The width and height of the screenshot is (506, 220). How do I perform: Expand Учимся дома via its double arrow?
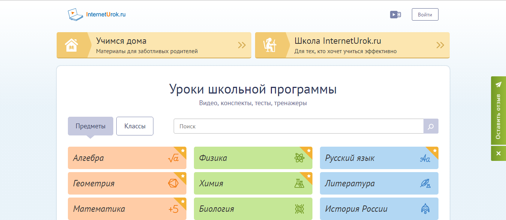click(x=242, y=45)
